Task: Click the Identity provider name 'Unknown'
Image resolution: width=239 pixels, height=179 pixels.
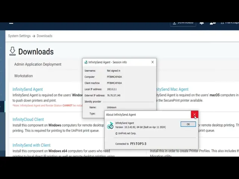Action: pos(112,107)
